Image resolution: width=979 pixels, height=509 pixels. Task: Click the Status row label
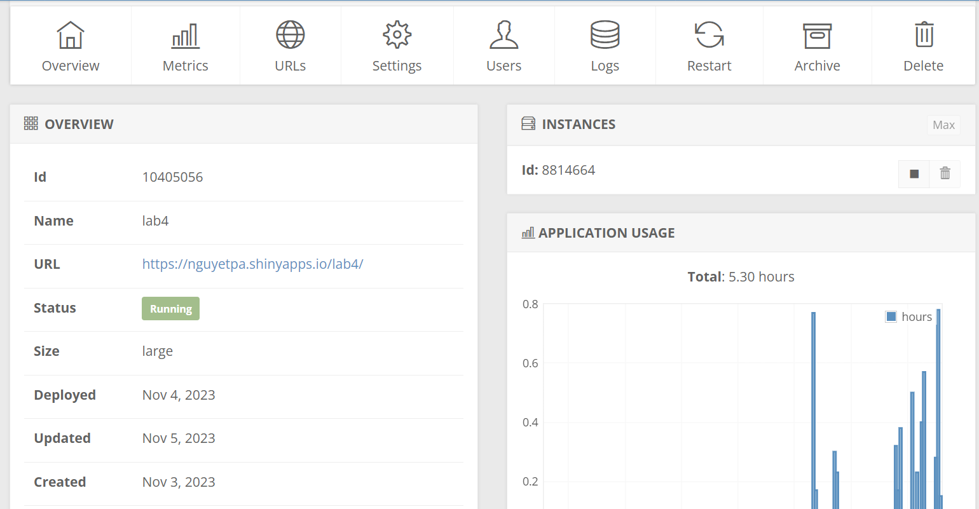pos(55,308)
